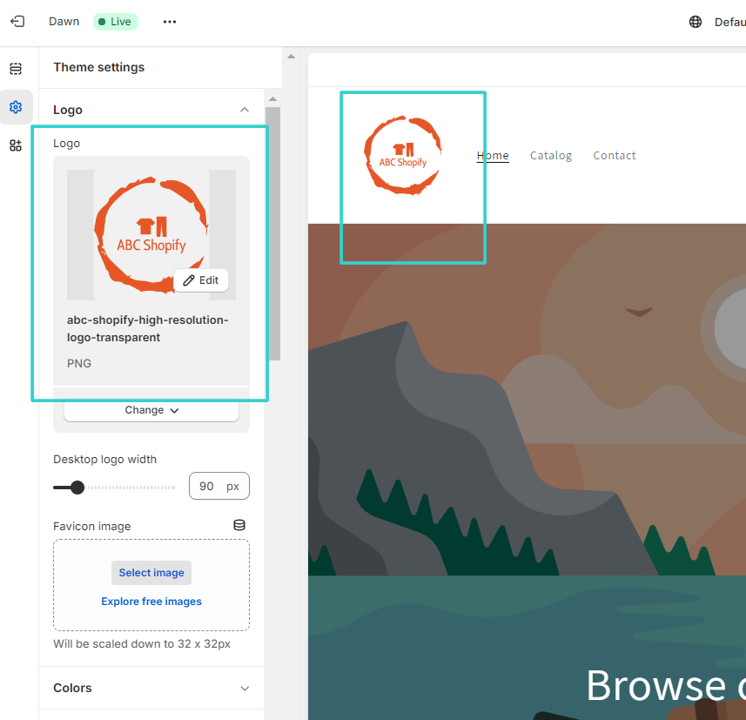Select the Home navigation link
The width and height of the screenshot is (746, 720).
click(x=493, y=155)
